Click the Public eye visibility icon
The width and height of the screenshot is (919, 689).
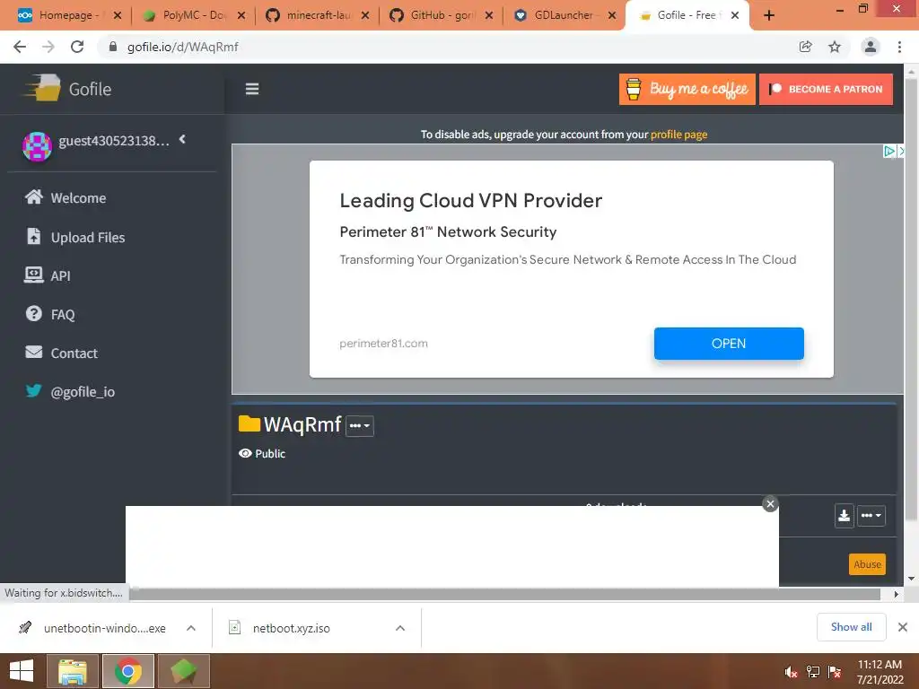[245, 453]
